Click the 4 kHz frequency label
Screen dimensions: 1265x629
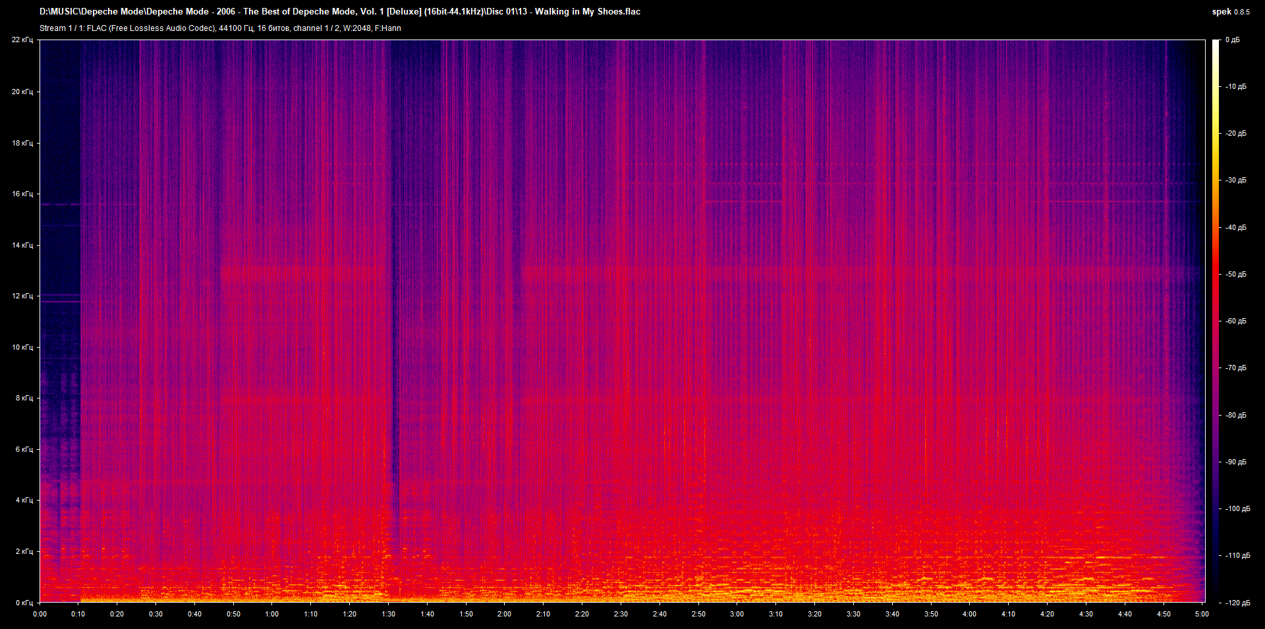pos(24,501)
